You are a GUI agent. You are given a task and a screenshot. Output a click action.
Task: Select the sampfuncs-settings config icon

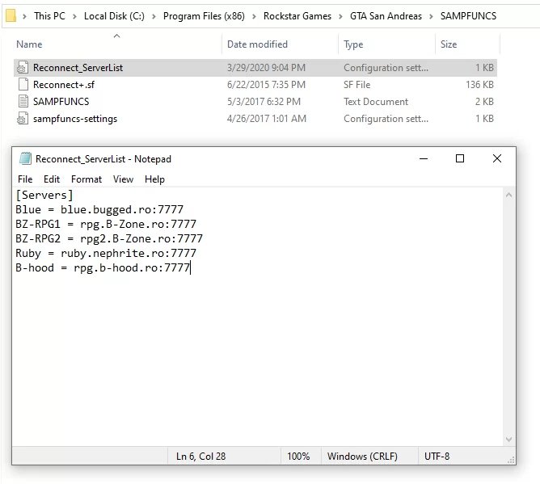(x=23, y=119)
